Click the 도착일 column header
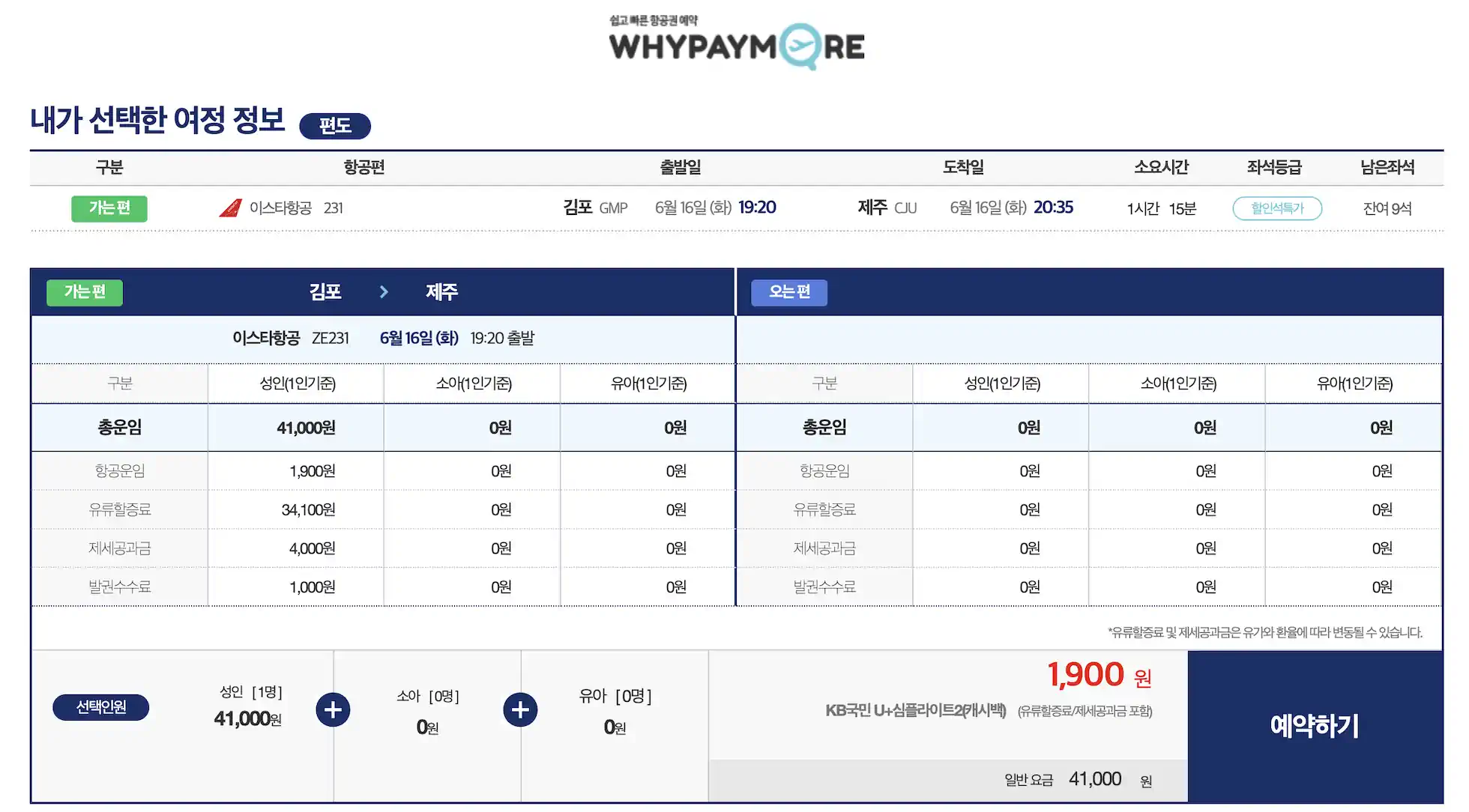This screenshot has height=812, width=1469. click(x=963, y=167)
